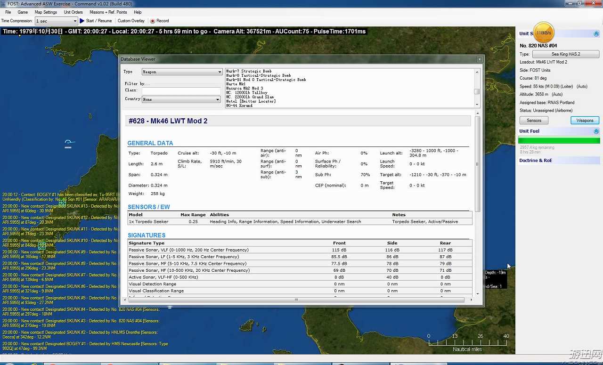Click the #628 - Mk46 LWT Mod 2 heading
The image size is (603, 365).
(168, 121)
